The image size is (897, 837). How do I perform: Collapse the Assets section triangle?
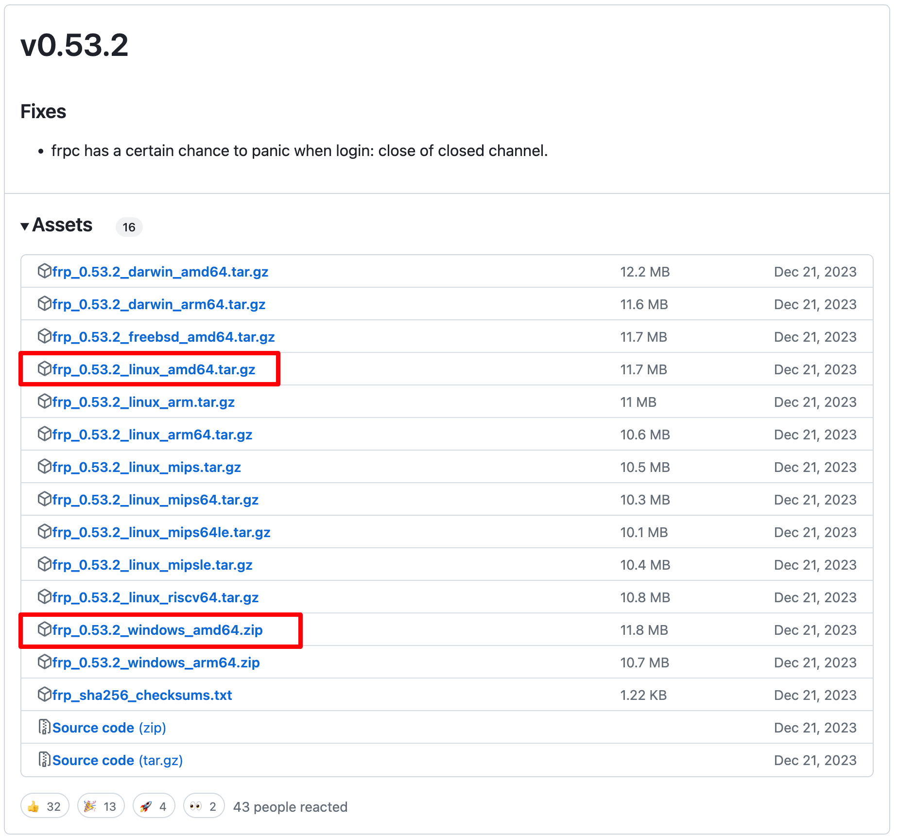[x=25, y=226]
